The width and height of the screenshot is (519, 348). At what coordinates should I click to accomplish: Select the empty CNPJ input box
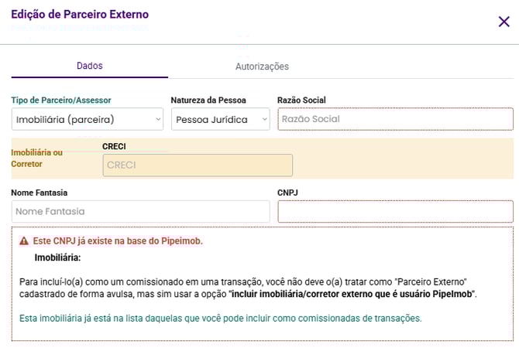coord(395,211)
